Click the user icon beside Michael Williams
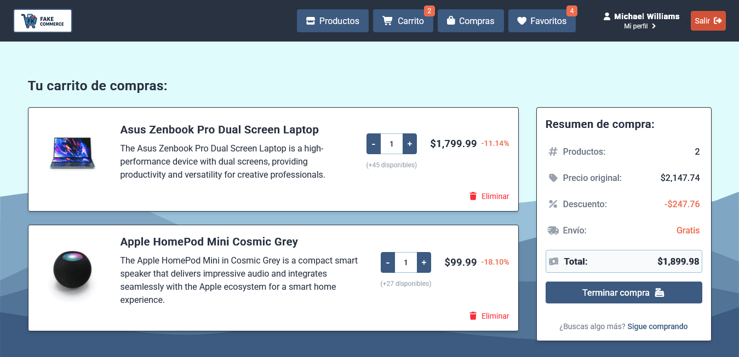The image size is (739, 357). 606,16
